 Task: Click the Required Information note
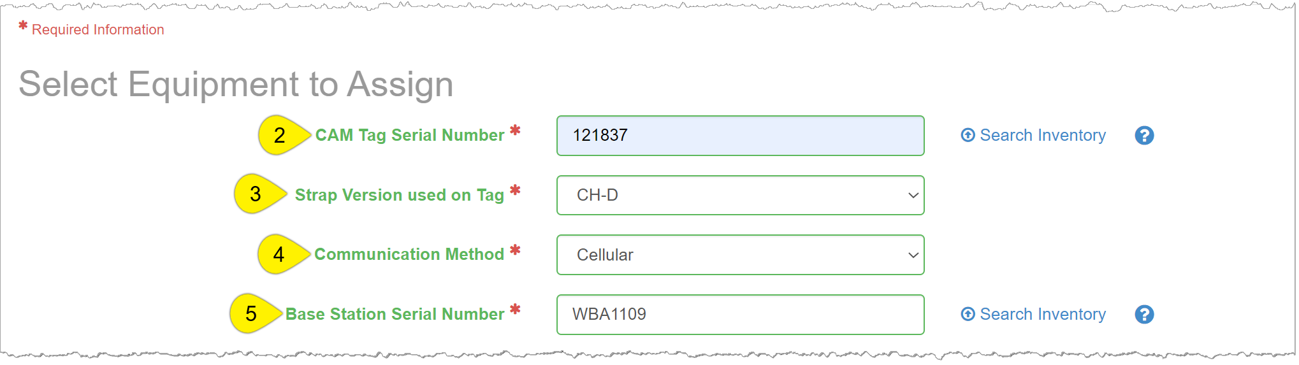click(x=98, y=30)
